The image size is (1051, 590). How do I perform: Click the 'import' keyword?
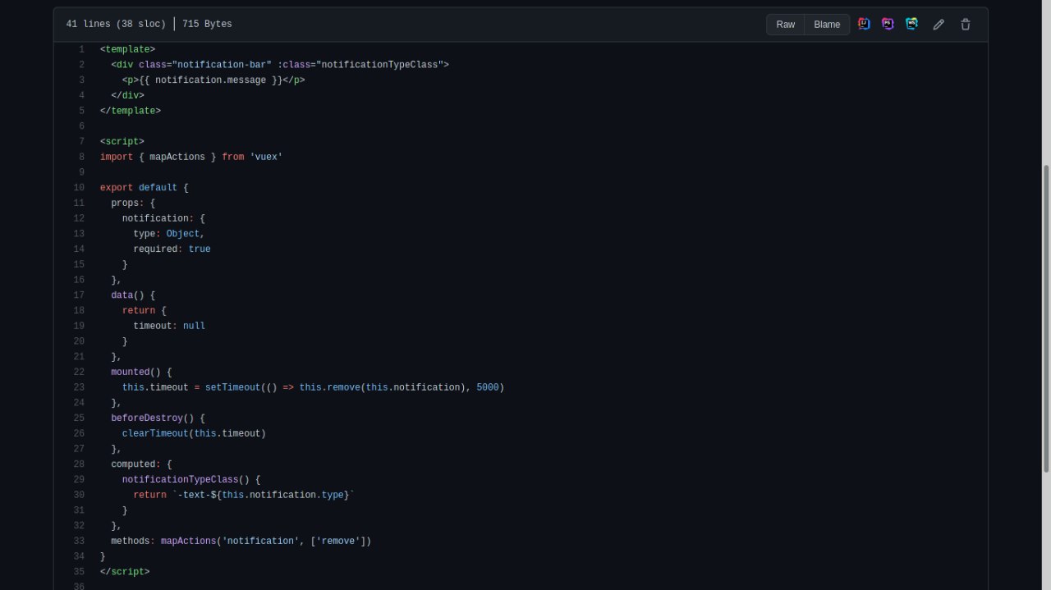(117, 157)
